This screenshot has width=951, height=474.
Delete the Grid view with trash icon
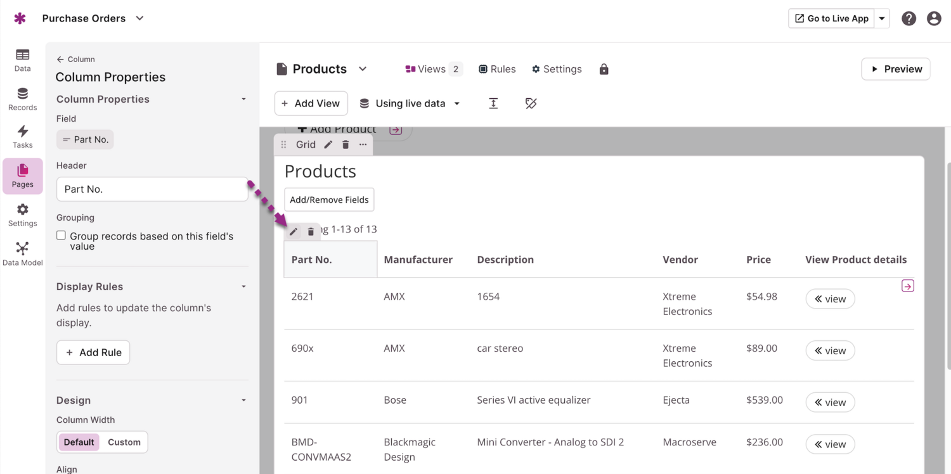click(x=346, y=144)
